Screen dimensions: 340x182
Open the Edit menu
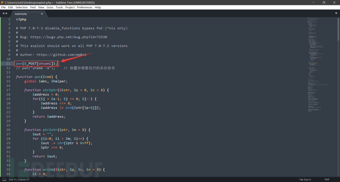(10, 7)
